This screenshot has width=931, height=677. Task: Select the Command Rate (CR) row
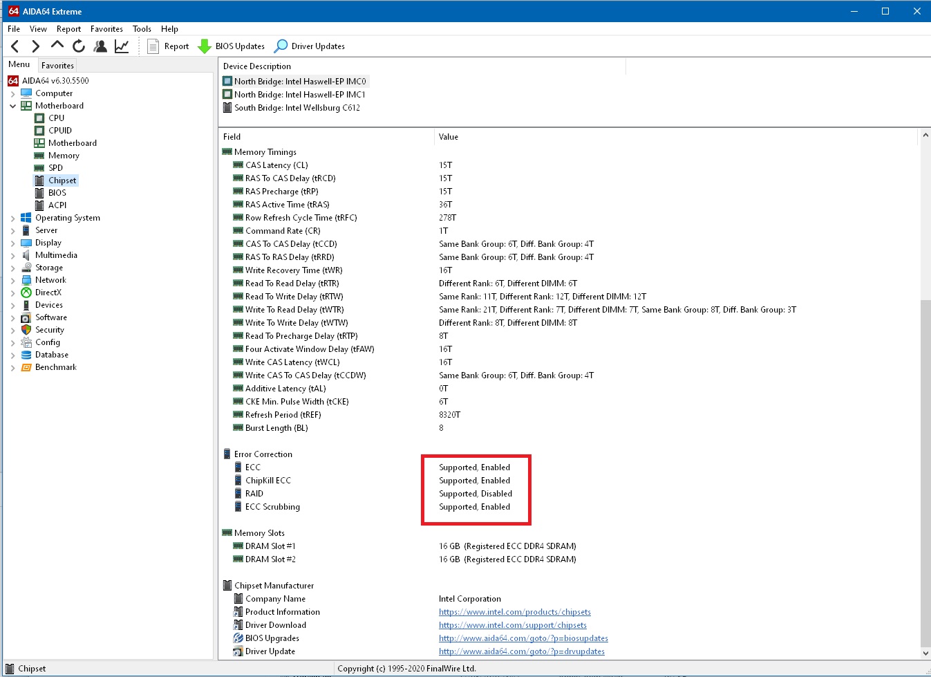(x=570, y=231)
